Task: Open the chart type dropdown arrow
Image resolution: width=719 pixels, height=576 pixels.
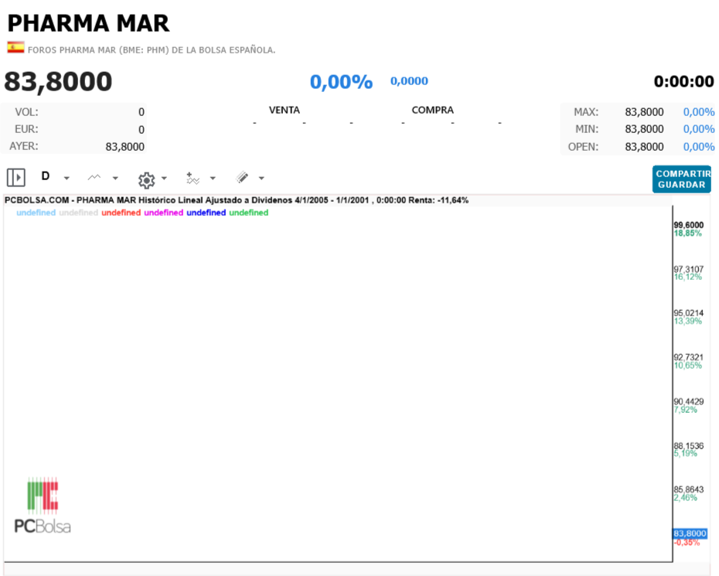Action: (x=115, y=179)
